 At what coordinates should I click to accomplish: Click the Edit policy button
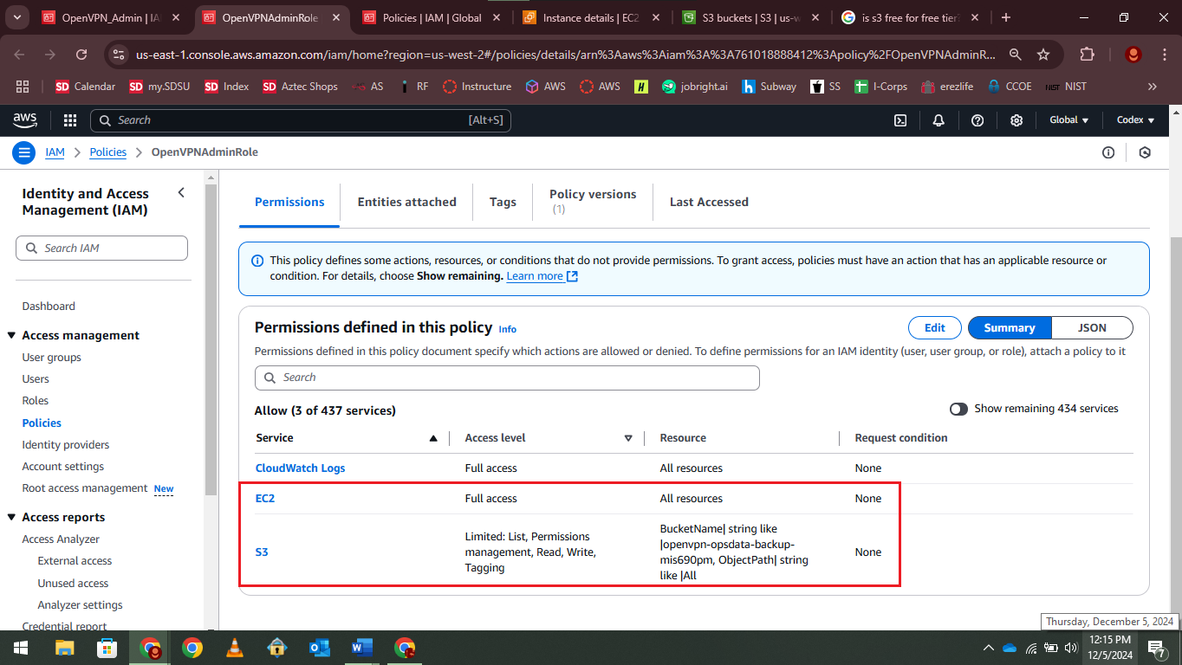(x=935, y=328)
